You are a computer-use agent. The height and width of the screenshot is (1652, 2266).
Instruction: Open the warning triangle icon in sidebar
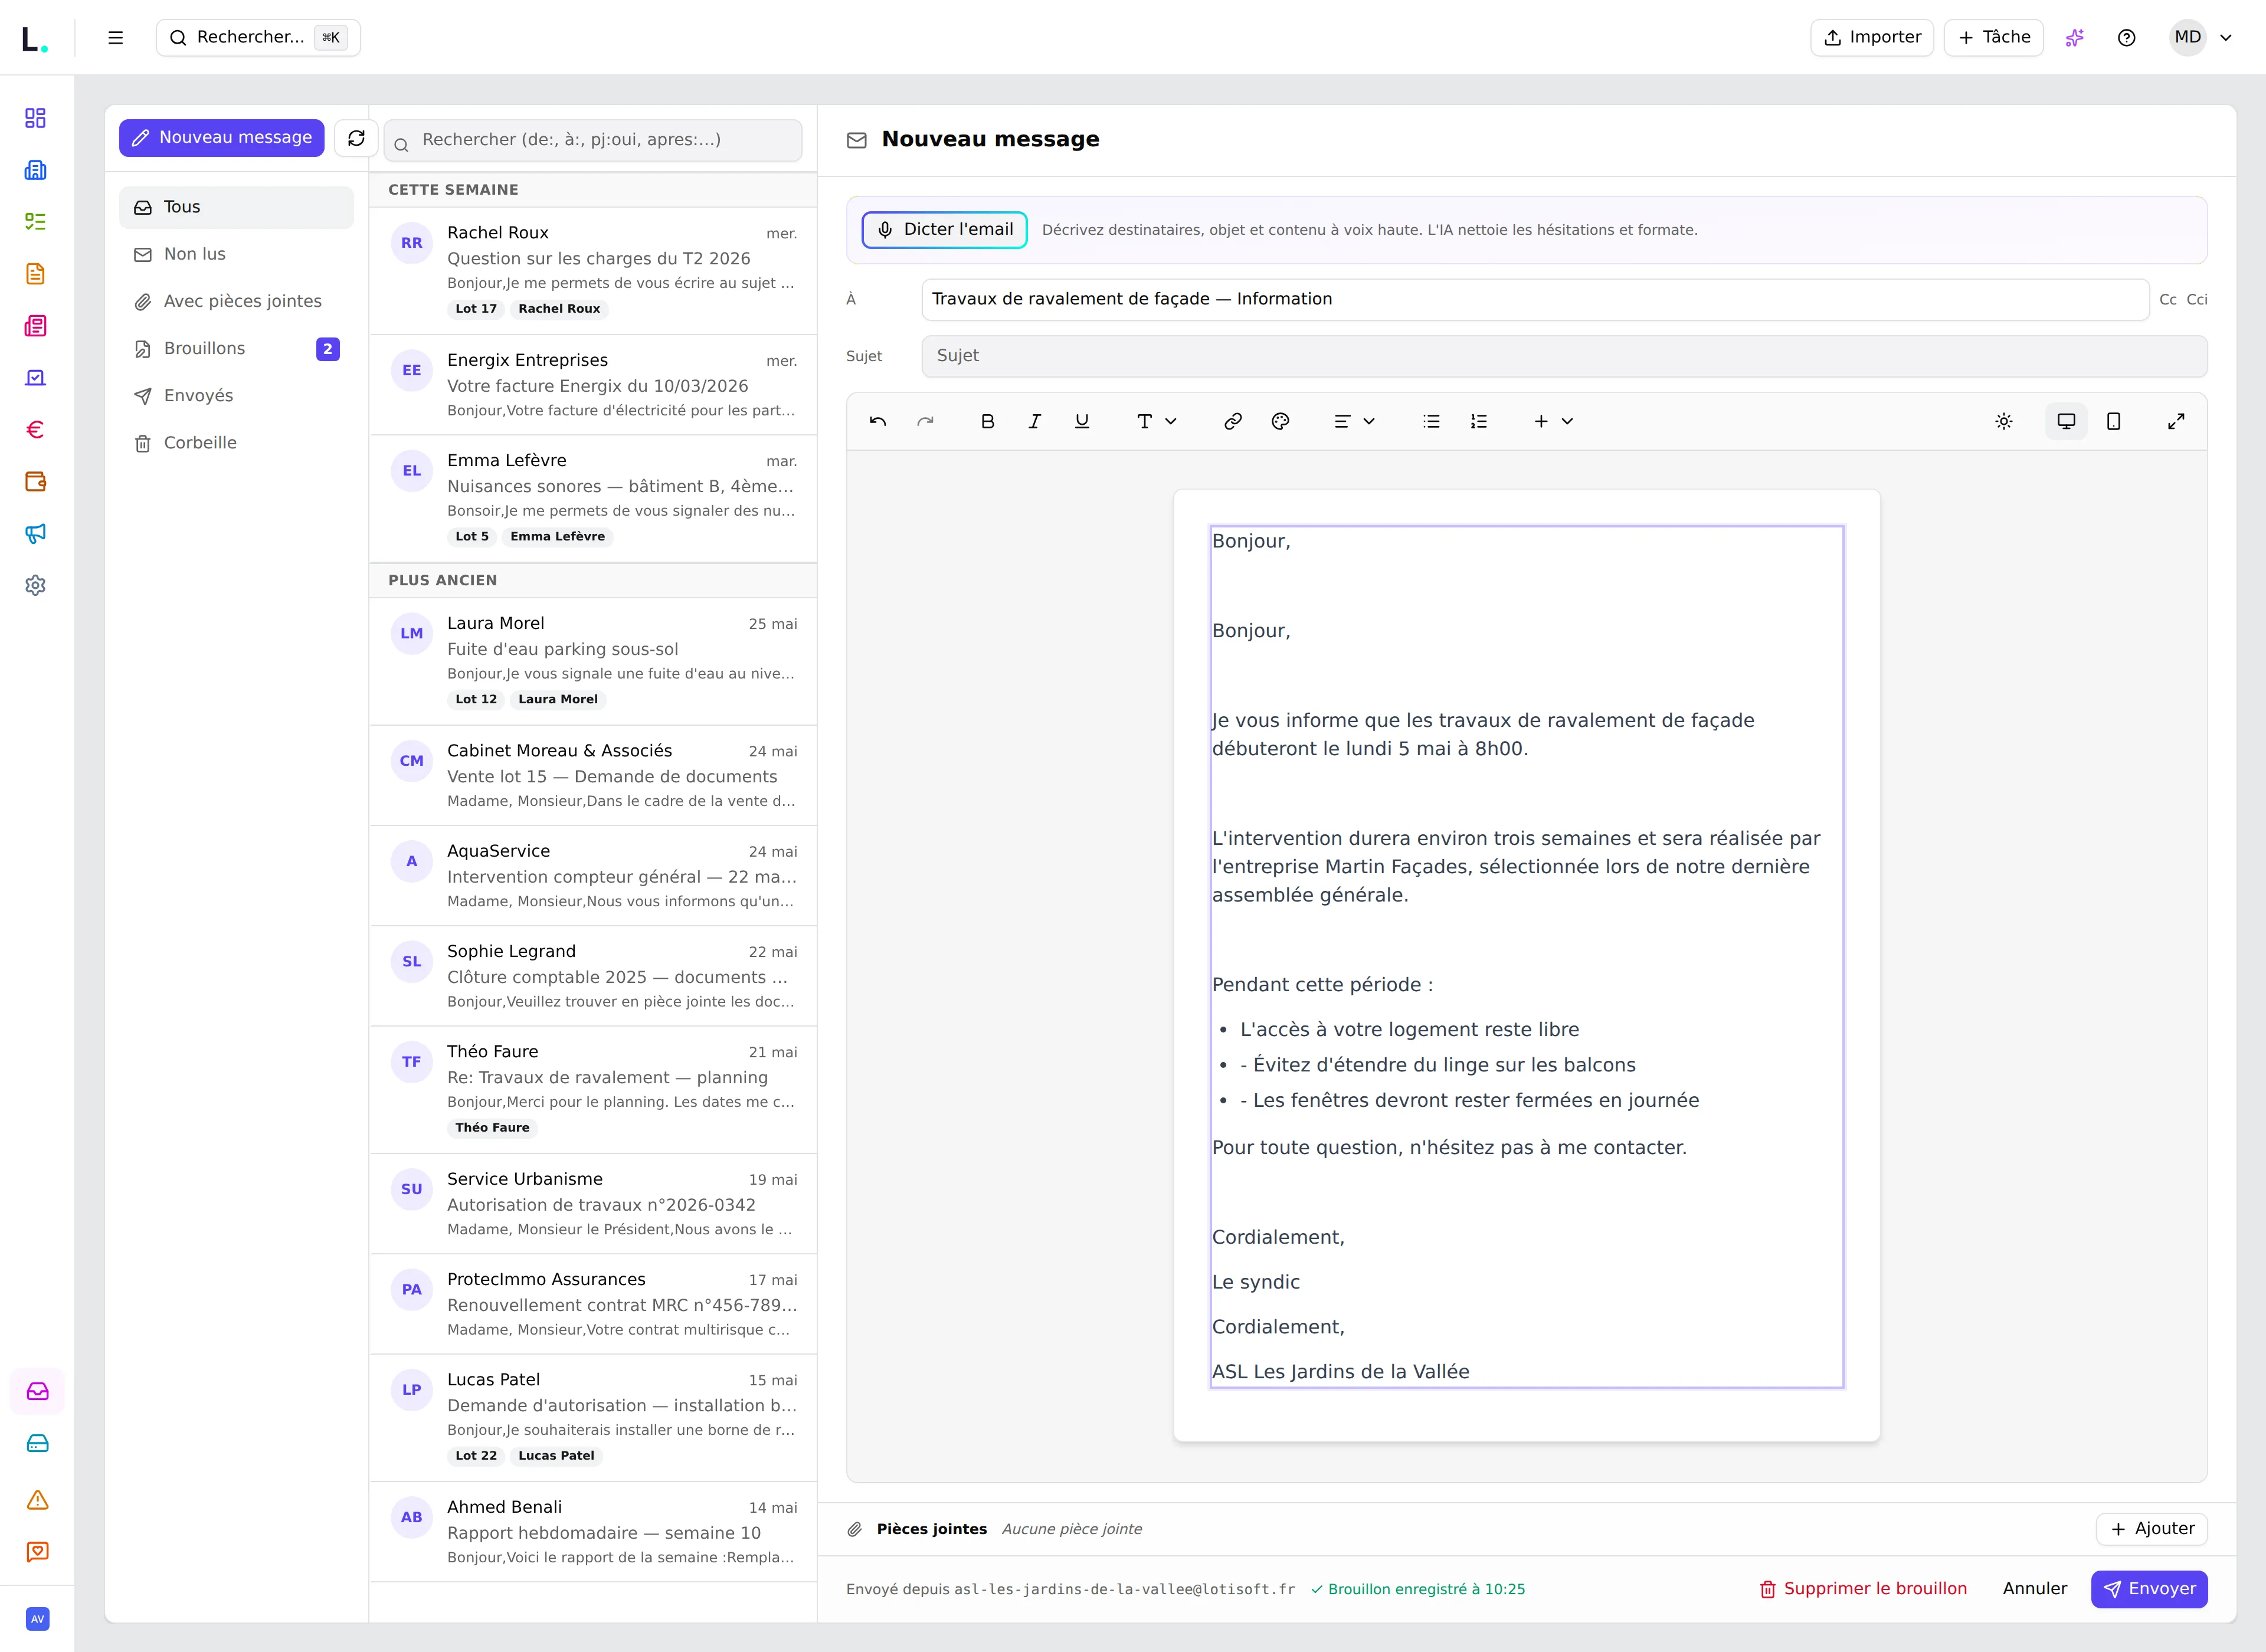[38, 1500]
